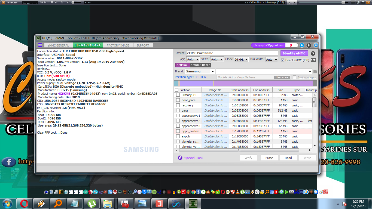Toggle Direct eMMC (ISP) checkbox

pos(282,60)
